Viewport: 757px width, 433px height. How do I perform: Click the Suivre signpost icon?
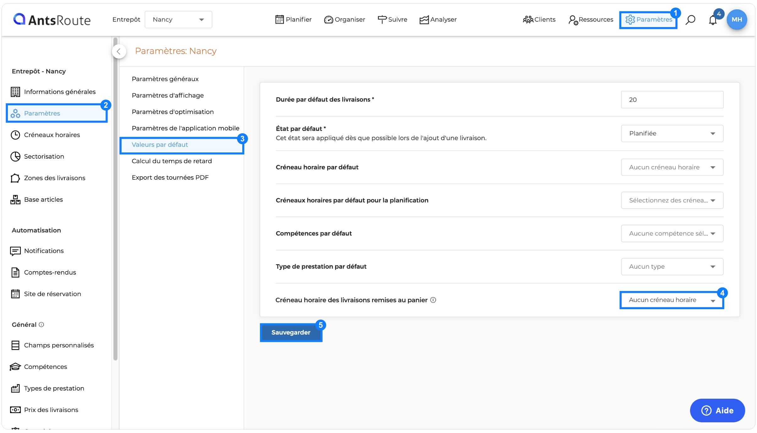[382, 19]
